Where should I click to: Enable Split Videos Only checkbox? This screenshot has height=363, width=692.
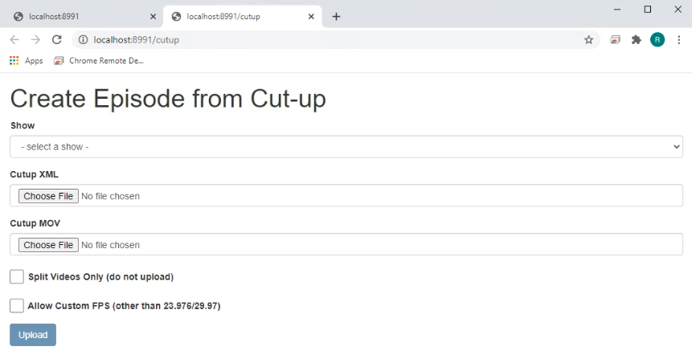pyautogui.click(x=17, y=277)
